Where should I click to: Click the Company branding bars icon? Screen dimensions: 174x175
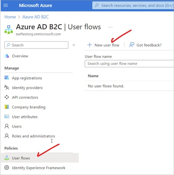pyautogui.click(x=7, y=107)
